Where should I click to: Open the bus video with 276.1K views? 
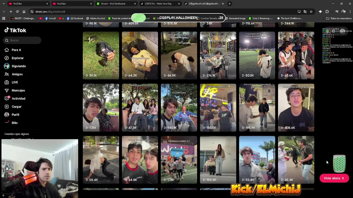tap(218, 56)
